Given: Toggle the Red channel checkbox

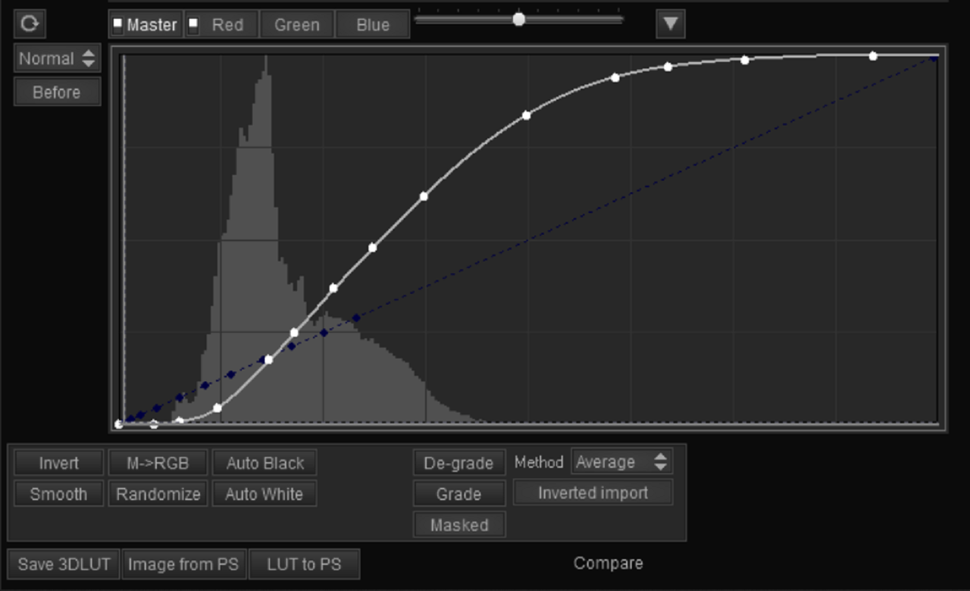Looking at the screenshot, I should (x=193, y=23).
